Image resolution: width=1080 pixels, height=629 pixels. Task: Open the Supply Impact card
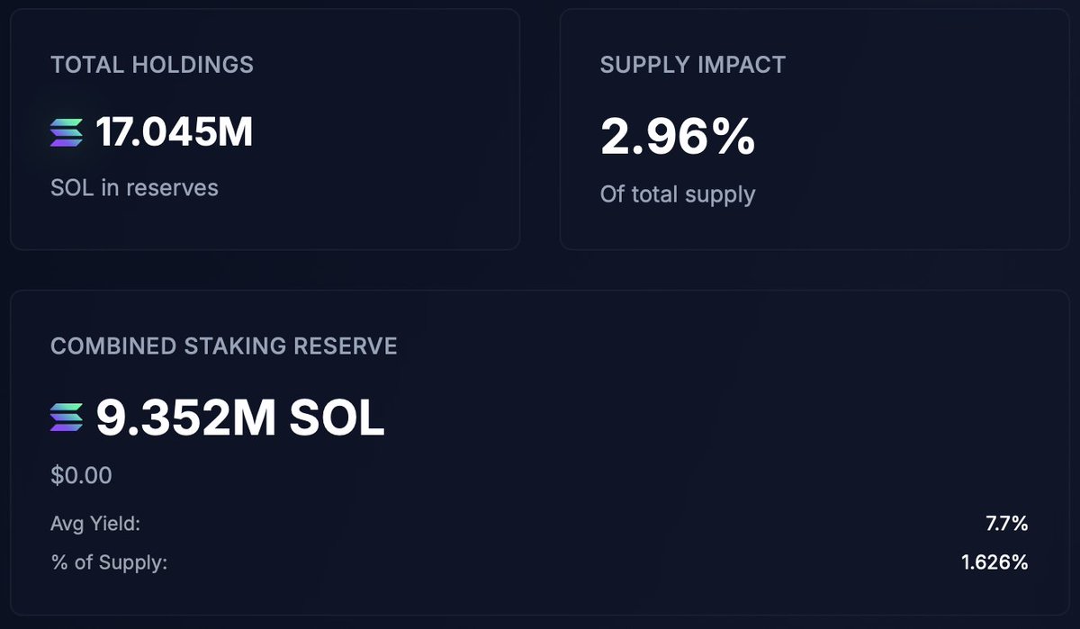point(814,130)
